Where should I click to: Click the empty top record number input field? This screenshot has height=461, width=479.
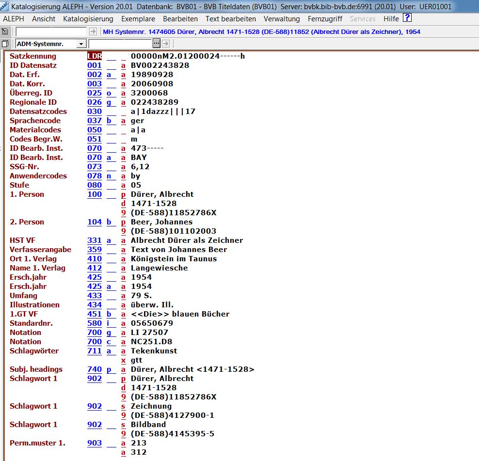pyautogui.click(x=51, y=32)
